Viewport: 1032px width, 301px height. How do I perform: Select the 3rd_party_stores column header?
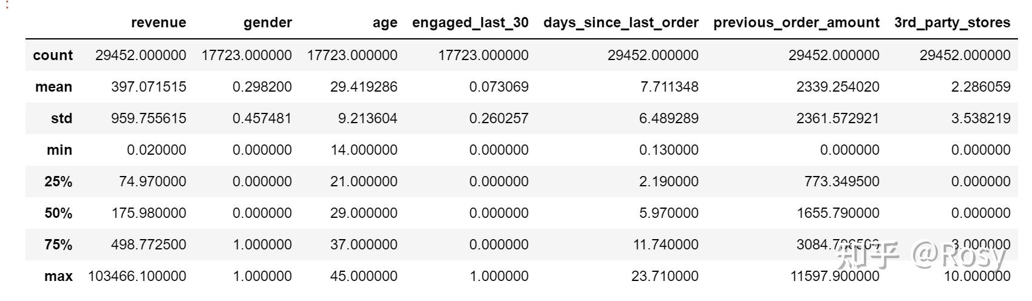click(x=952, y=23)
